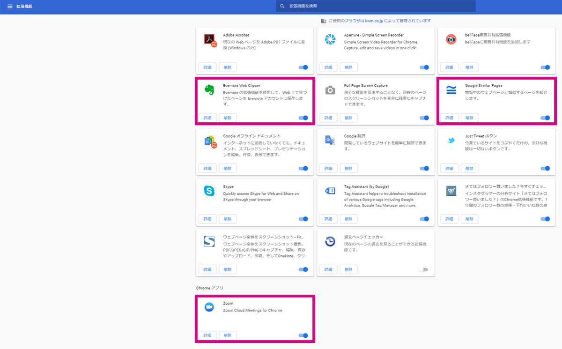
Task: Disable Evernote Web Clipper with its toggle
Action: (303, 118)
